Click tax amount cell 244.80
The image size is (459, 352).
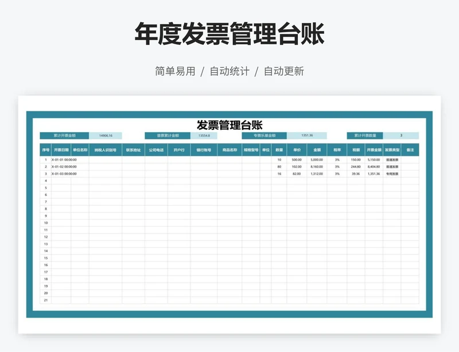[356, 167]
